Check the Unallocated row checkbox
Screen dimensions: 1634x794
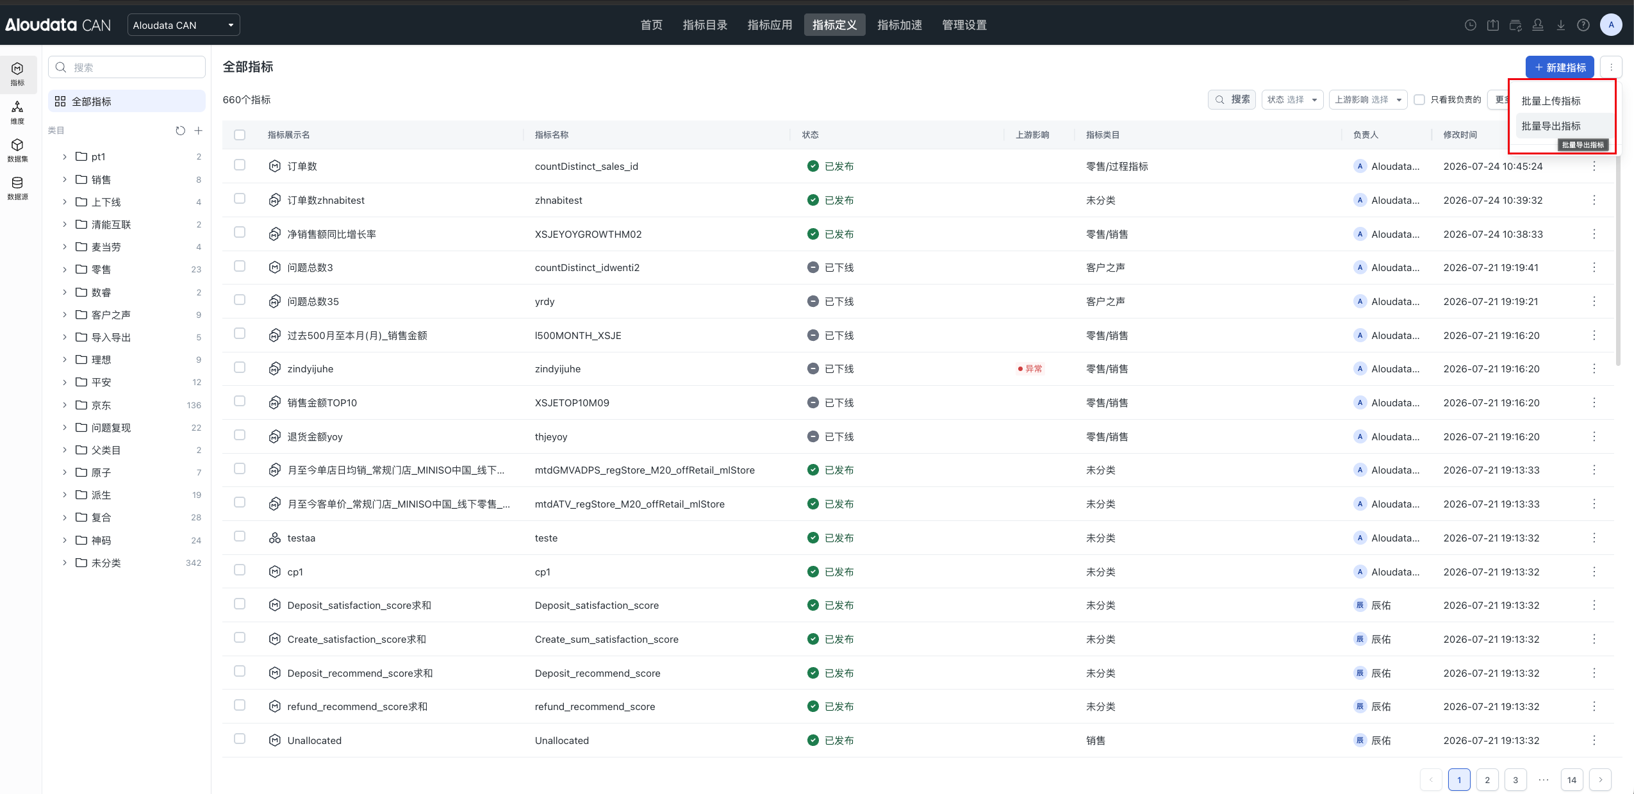240,739
